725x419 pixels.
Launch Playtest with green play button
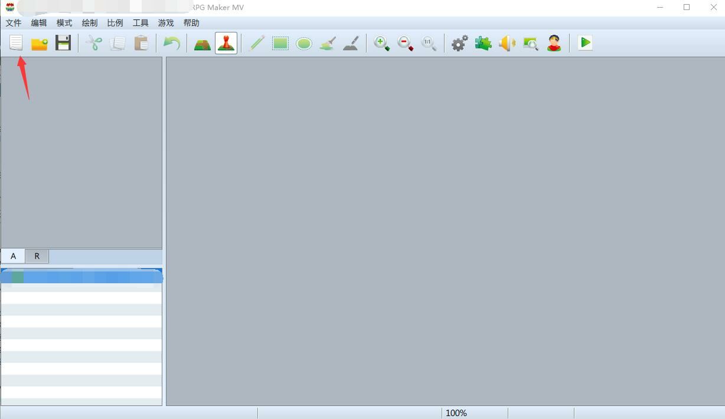585,42
